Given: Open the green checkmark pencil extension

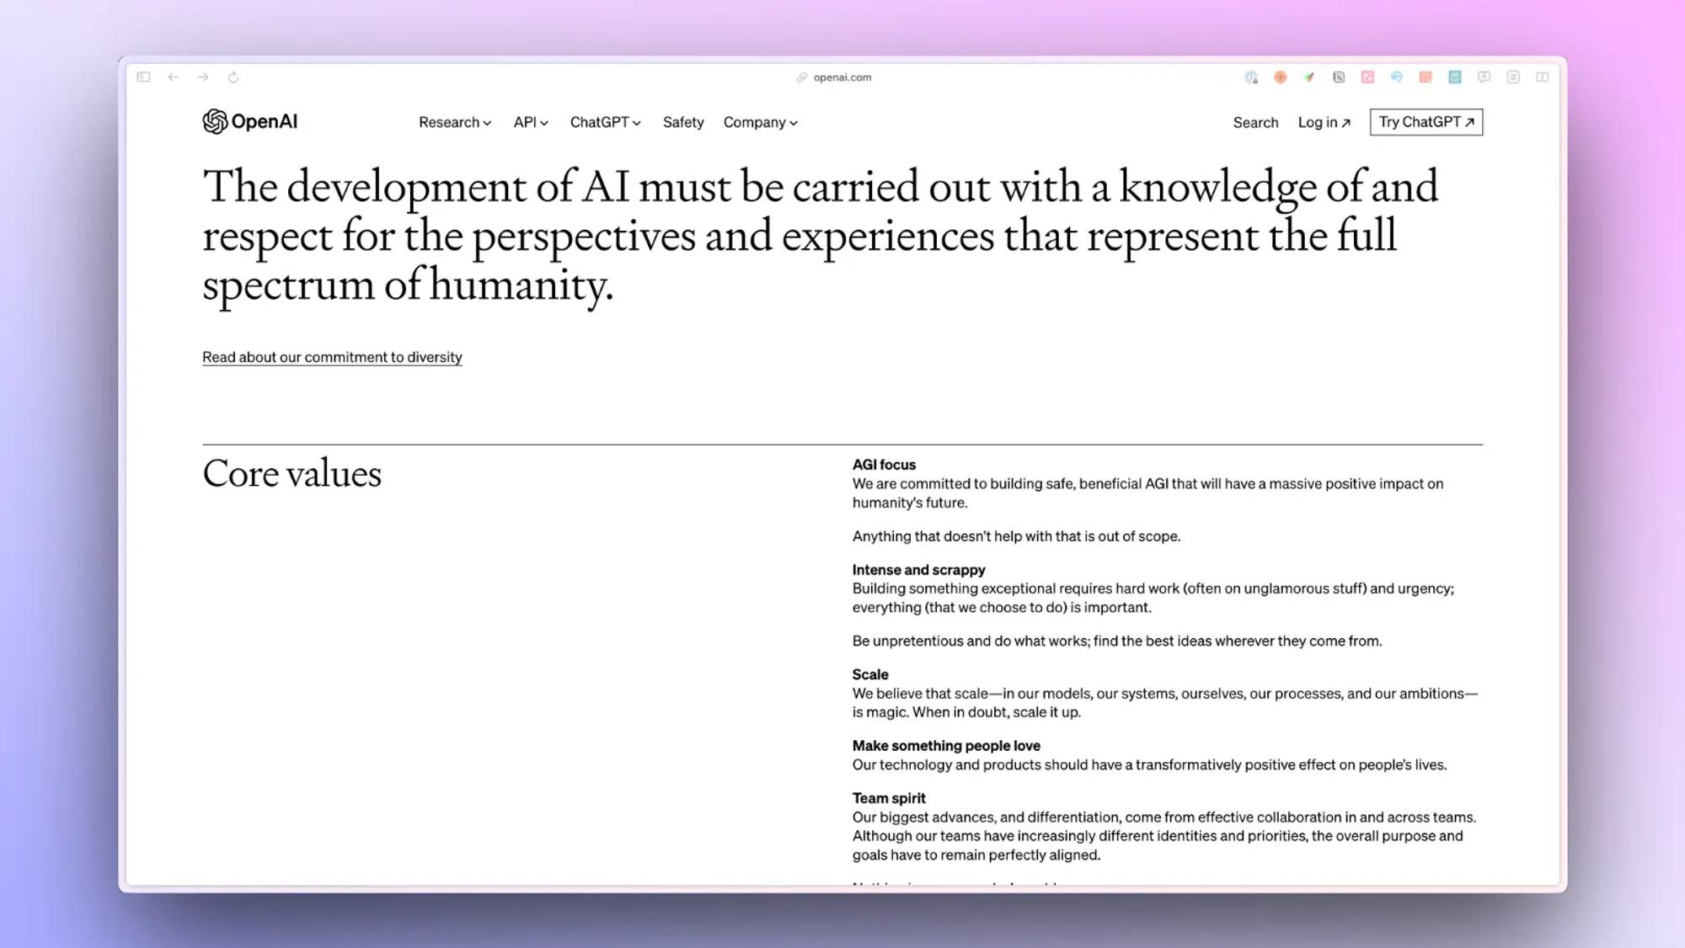Looking at the screenshot, I should point(1309,77).
